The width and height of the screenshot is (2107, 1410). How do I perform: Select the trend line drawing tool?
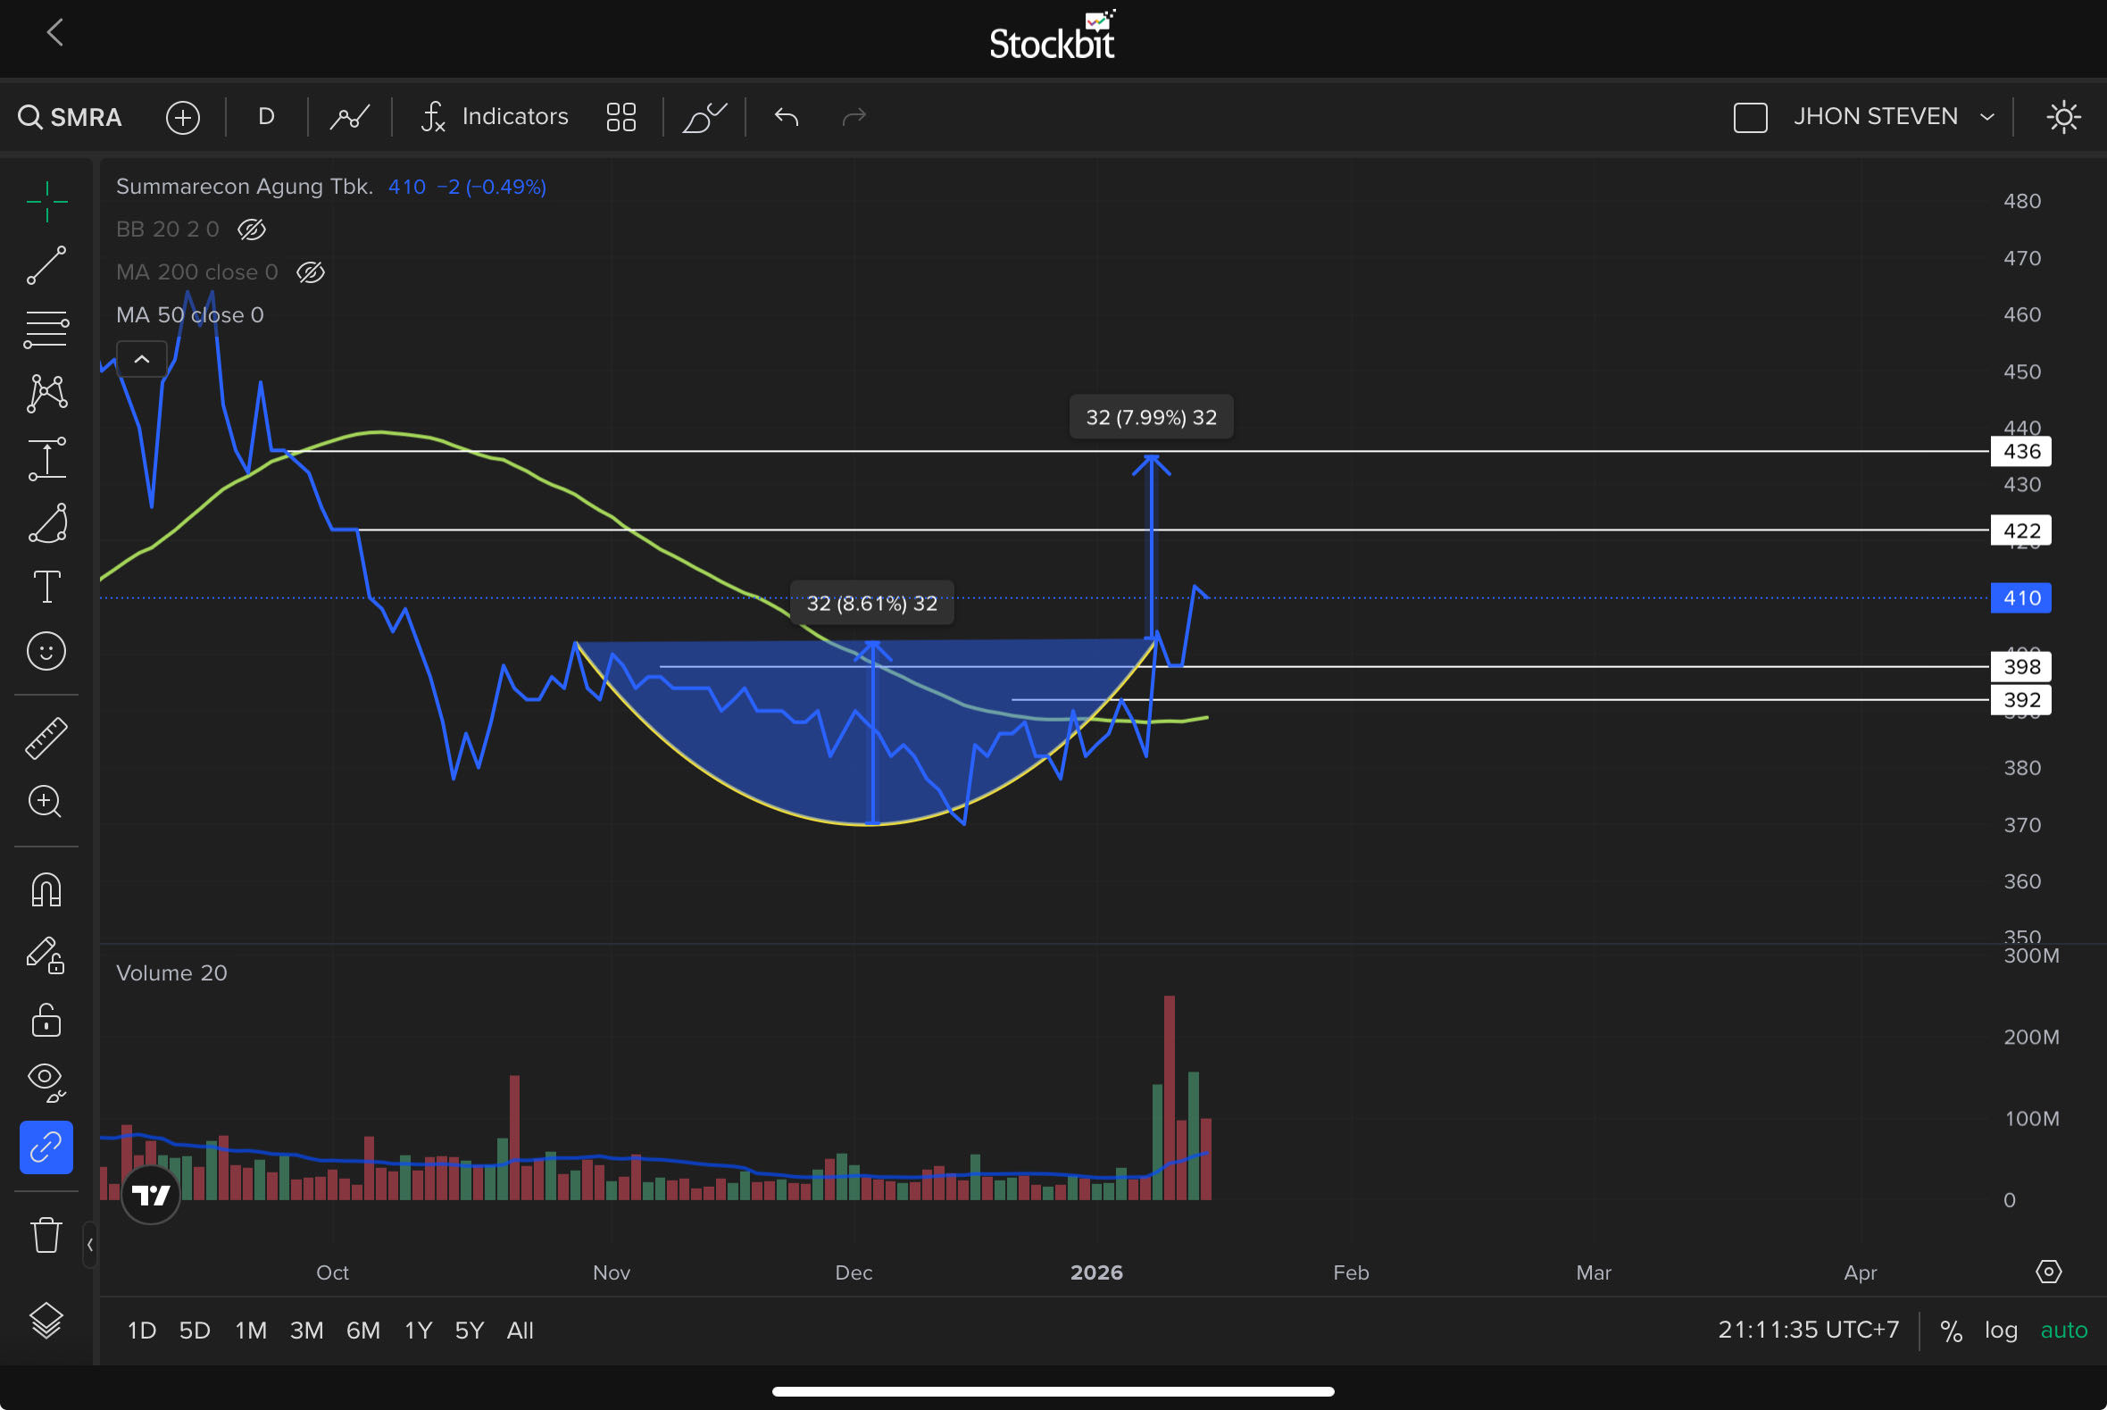tap(46, 266)
